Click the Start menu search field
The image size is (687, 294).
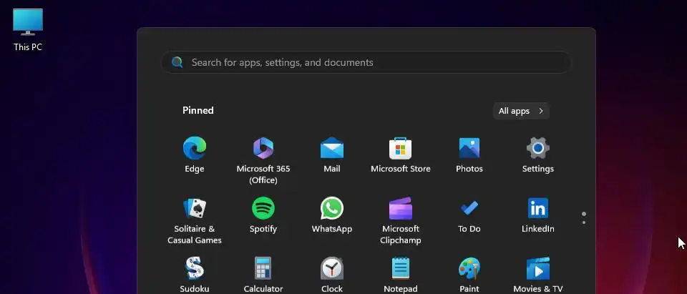point(366,62)
